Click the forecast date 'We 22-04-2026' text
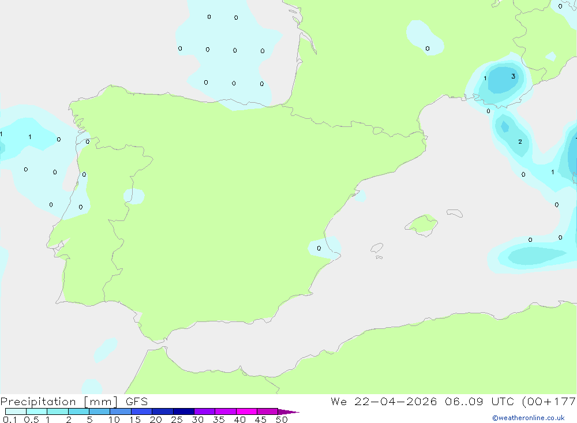Viewport: 577px width, 423px height. [384, 402]
